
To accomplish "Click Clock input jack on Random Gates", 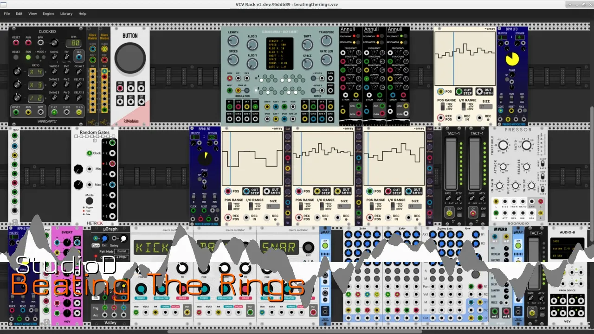I will pyautogui.click(x=90, y=153).
